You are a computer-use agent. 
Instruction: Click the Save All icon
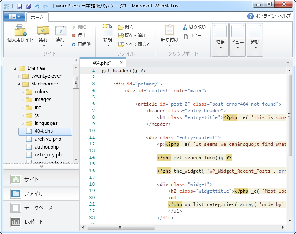click(x=28, y=7)
